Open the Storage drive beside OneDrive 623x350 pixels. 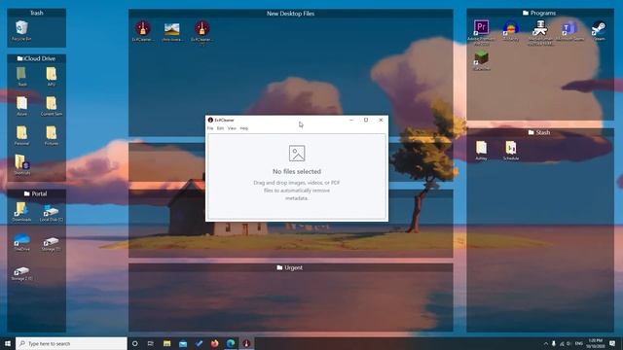coord(52,243)
